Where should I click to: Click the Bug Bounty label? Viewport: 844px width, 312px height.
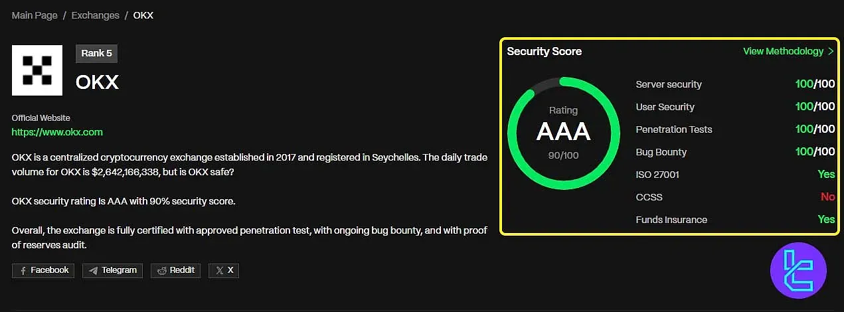click(661, 152)
